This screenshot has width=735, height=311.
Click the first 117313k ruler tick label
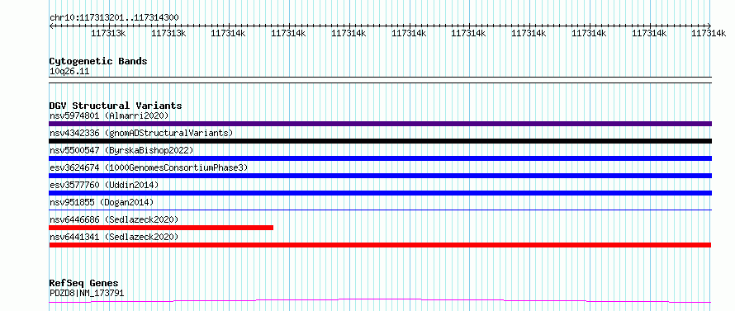point(108,33)
